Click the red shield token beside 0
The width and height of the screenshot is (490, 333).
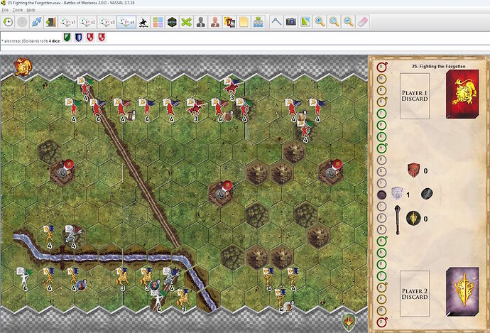[x=414, y=170]
